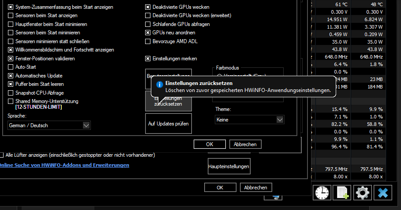
Task: Click the Einstellungen zurücksetzen button
Action: tap(168, 101)
